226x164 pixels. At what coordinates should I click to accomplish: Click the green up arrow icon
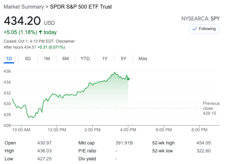coord(40,32)
